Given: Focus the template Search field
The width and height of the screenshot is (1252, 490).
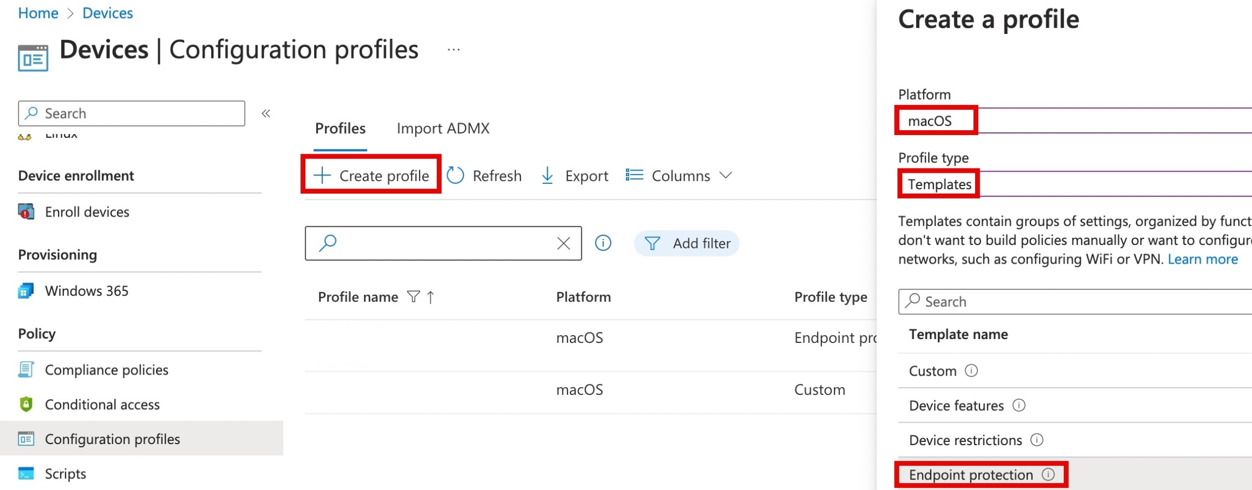Looking at the screenshot, I should tap(1075, 302).
